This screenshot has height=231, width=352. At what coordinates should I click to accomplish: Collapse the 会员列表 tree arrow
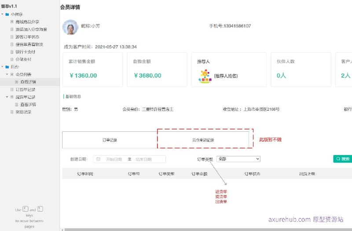pos(7,74)
